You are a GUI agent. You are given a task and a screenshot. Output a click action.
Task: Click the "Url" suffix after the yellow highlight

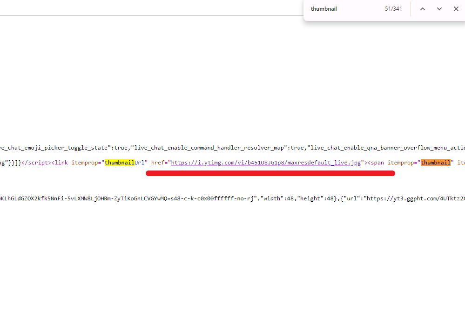pos(140,163)
